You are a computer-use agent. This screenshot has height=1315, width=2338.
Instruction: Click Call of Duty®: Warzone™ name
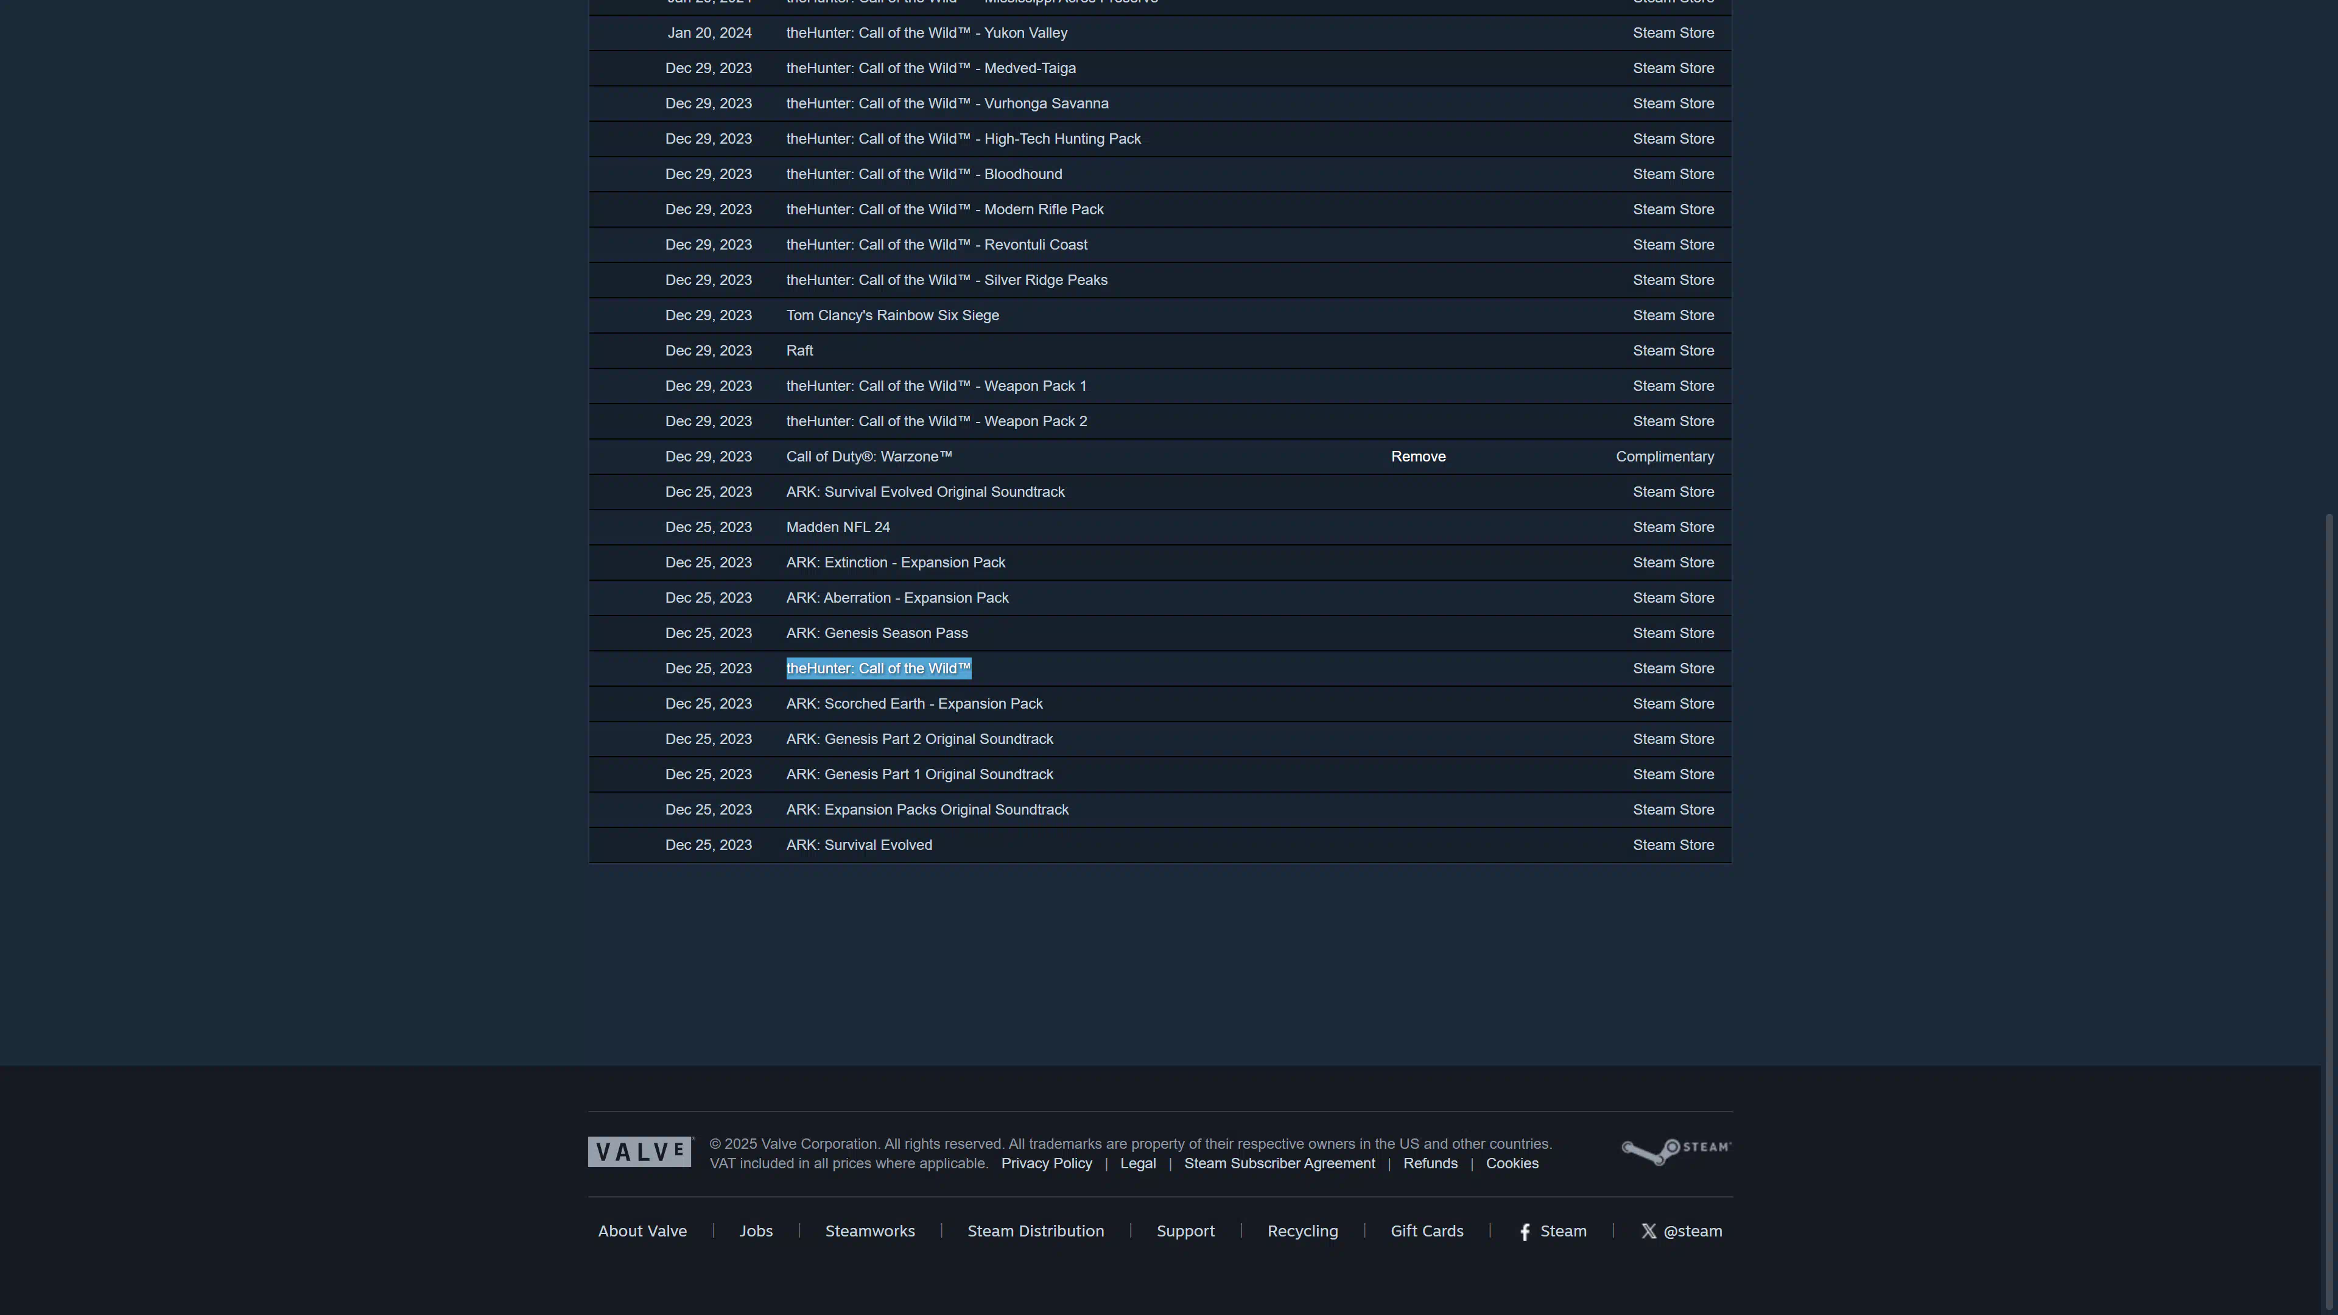point(869,457)
